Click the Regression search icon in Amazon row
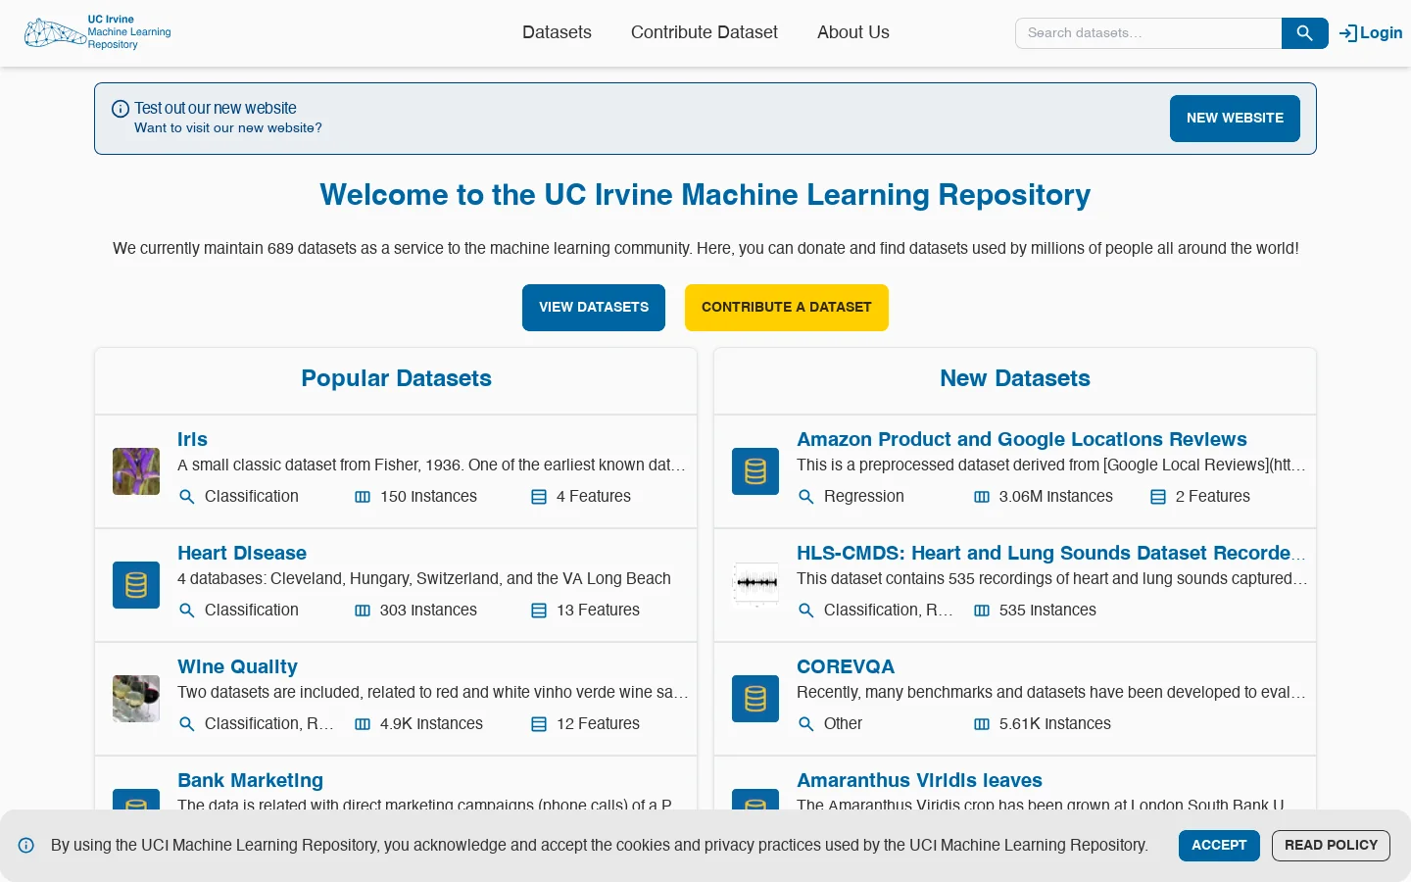 (806, 497)
